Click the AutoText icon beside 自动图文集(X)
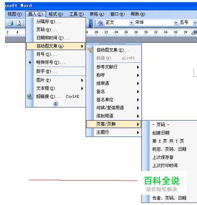197x205 pixels. (x=90, y=50)
